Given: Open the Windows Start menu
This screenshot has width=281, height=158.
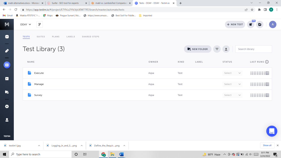Looking at the screenshot, I should (5, 154).
